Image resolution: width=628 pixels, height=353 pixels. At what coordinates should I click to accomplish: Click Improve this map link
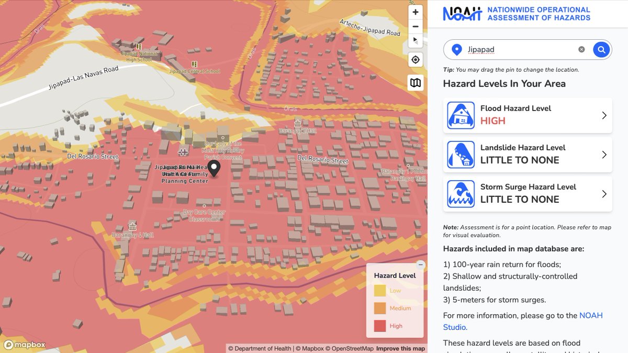click(400, 349)
